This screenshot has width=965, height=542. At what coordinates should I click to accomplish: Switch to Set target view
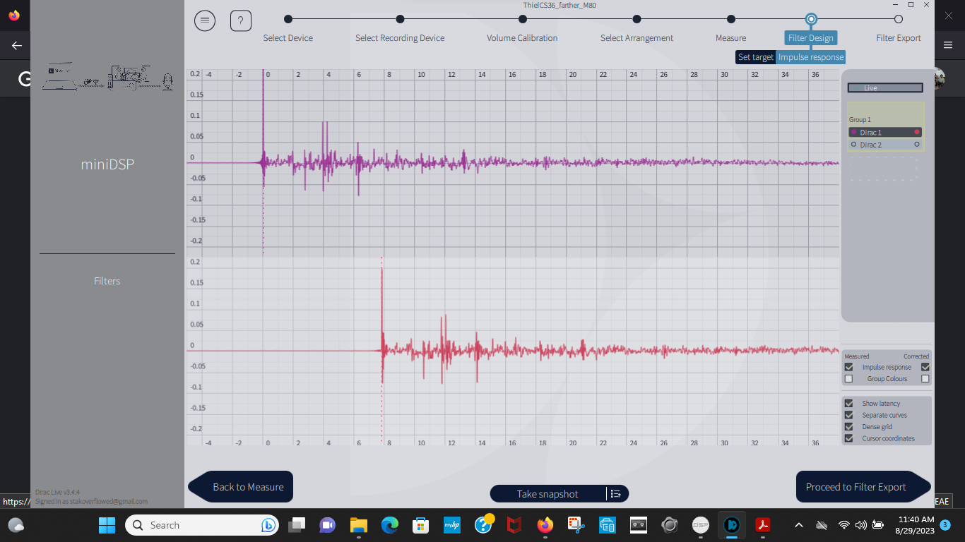click(x=756, y=57)
